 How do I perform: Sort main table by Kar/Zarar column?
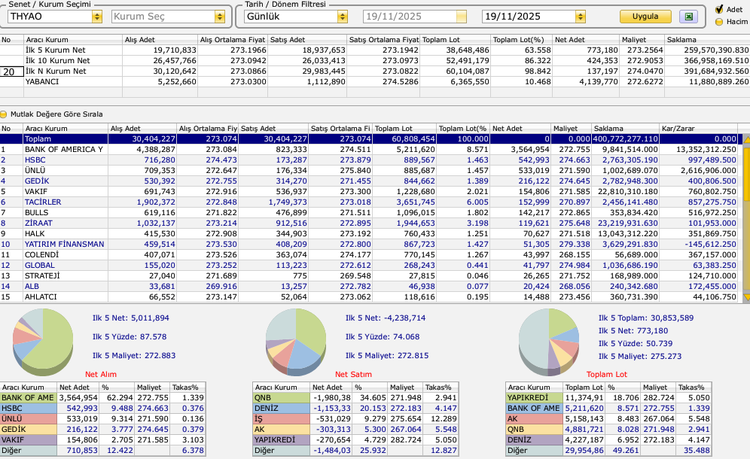[698, 129]
